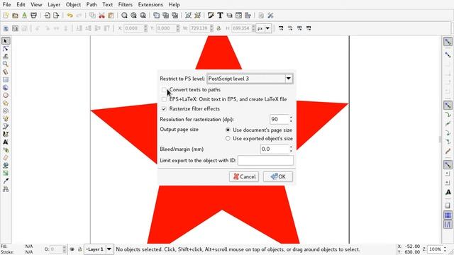Click the Duplicate object icon
This screenshot has height=255, width=454.
[x=156, y=16]
